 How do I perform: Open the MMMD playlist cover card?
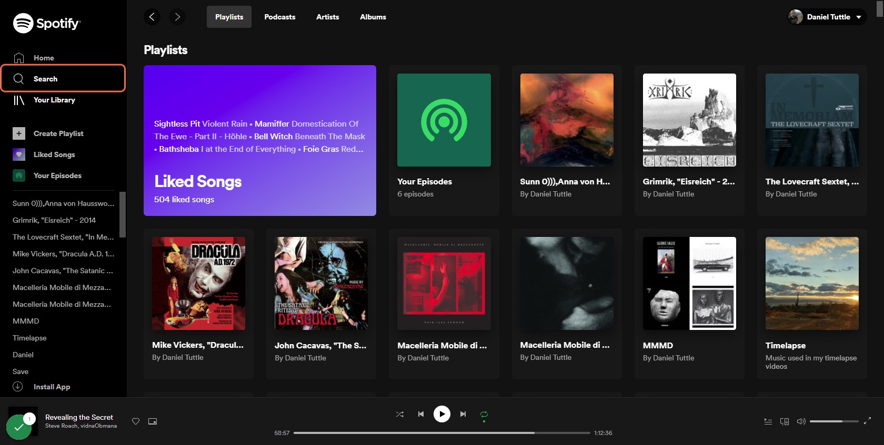point(689,283)
